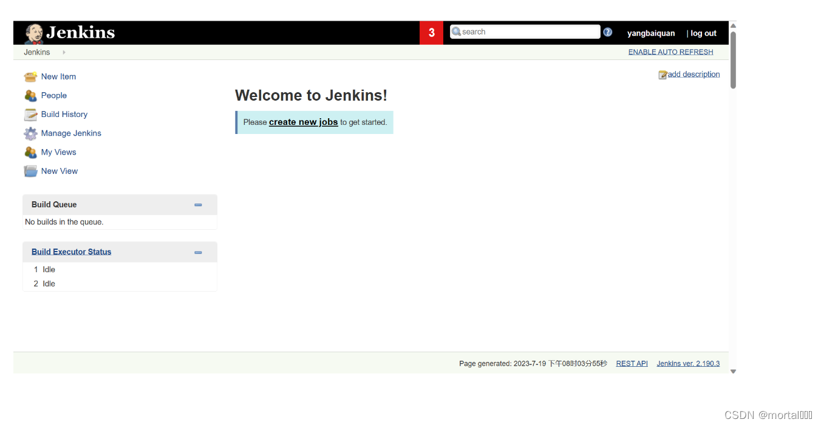821x425 pixels.
Task: Click the People icon in sidebar
Action: click(30, 96)
